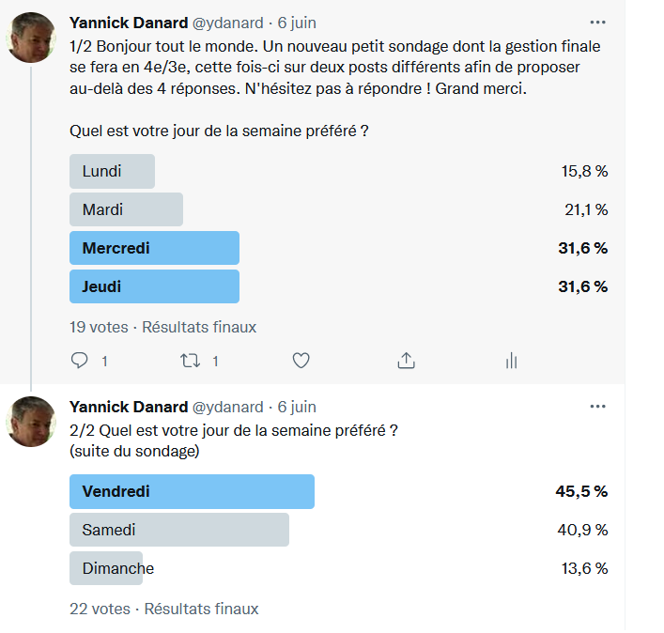This screenshot has height=633, width=664.
Task: Click the Samedi poll result bar
Action: pos(178,530)
